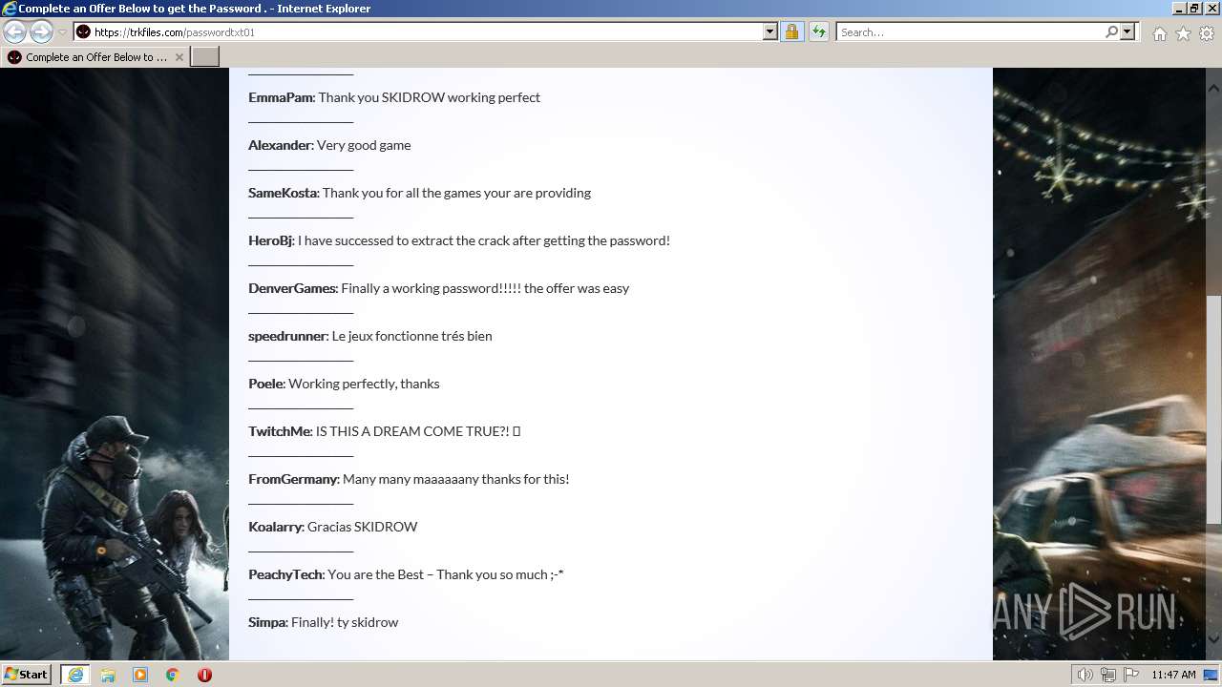Click the scrollbar down arrow
The height and width of the screenshot is (687, 1222).
(x=1214, y=640)
